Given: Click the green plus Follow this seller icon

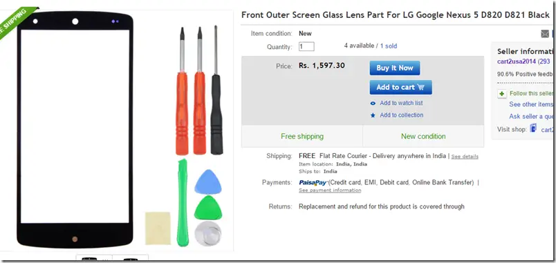Looking at the screenshot, I should pyautogui.click(x=502, y=94).
